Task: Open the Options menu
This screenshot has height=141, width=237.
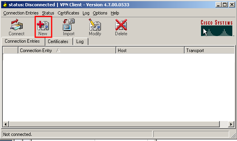Action: [100, 13]
